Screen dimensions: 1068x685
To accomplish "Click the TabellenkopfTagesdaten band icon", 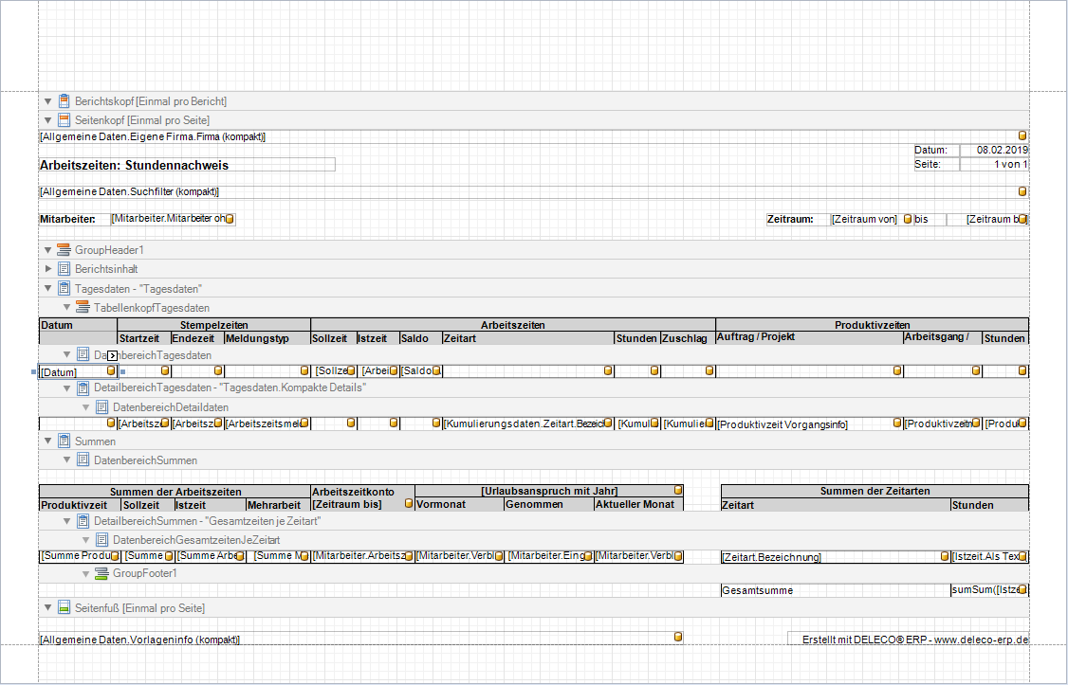I will pos(83,307).
